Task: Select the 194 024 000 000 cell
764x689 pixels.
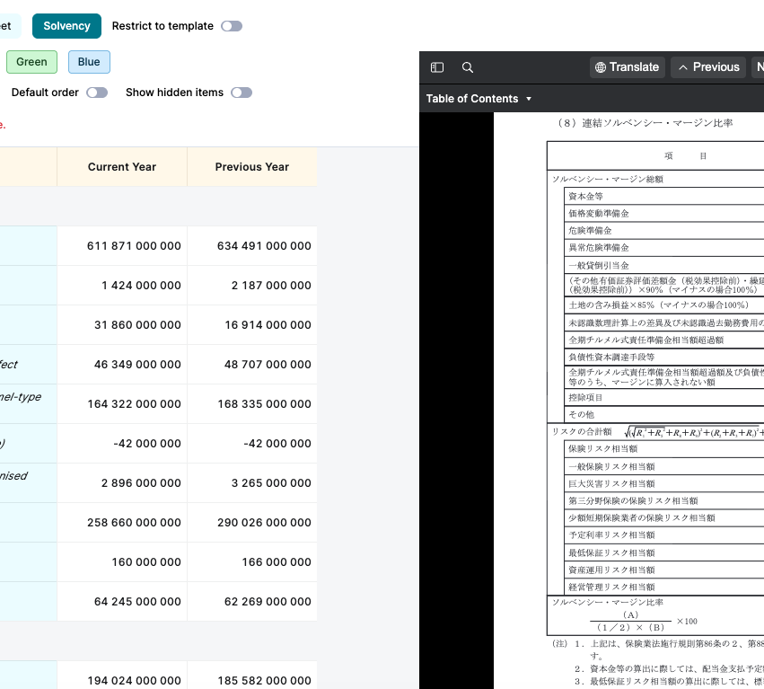Action: (x=134, y=681)
